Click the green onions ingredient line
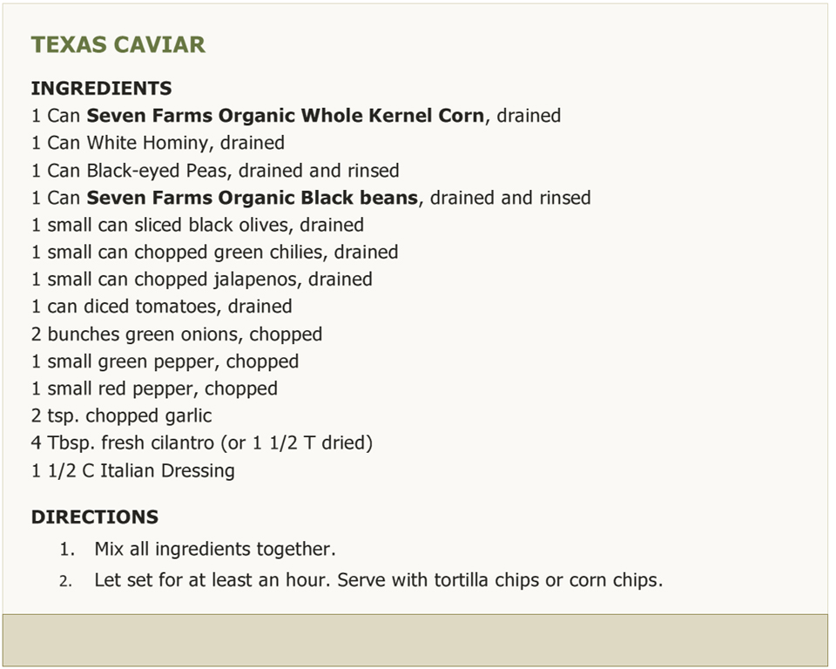This screenshot has height=669, width=836. point(177,334)
